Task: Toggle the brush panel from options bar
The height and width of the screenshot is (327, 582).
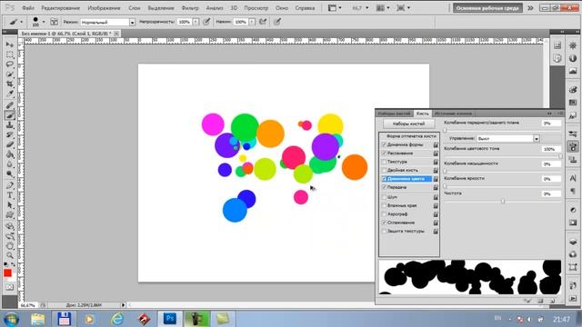Action: click(x=55, y=22)
